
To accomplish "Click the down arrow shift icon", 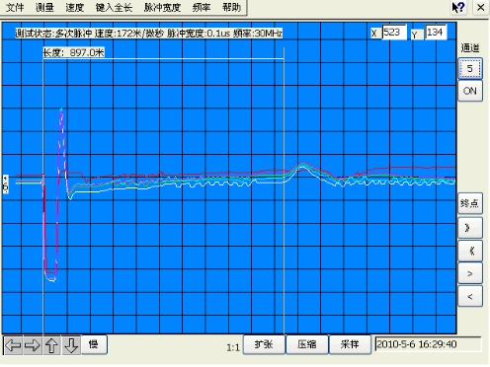I will point(71,345).
